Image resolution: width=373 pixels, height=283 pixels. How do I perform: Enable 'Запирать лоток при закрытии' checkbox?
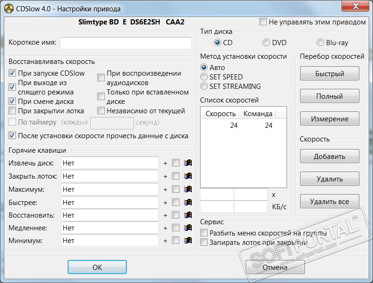click(x=204, y=242)
